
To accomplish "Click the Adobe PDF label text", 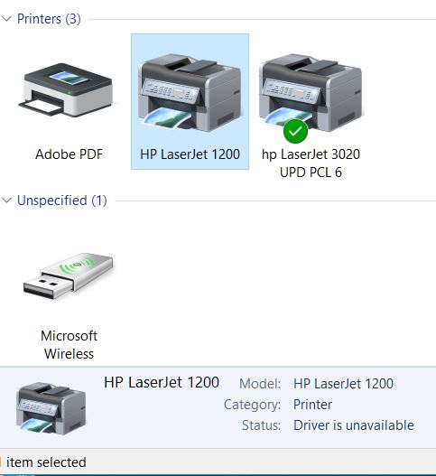I will pyautogui.click(x=69, y=154).
